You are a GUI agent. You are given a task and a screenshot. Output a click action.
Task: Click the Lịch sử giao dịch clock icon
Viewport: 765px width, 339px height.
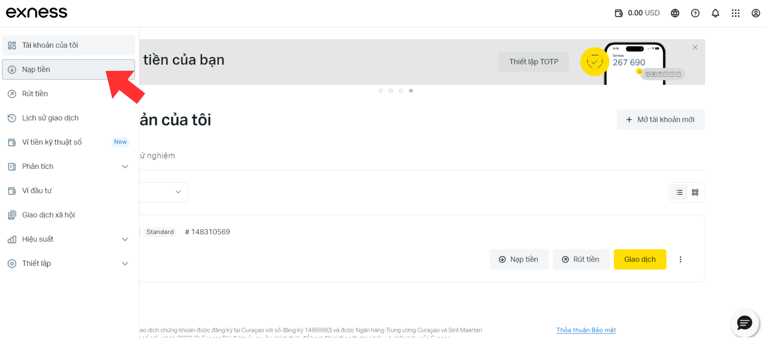12,118
